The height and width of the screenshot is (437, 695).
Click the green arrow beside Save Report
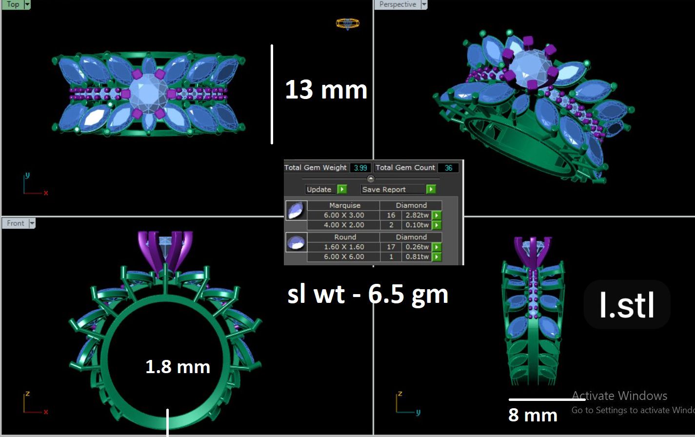(x=431, y=189)
